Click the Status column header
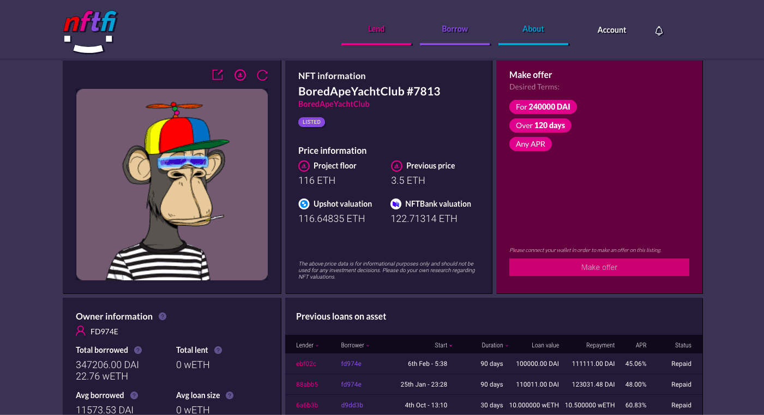 (x=683, y=345)
